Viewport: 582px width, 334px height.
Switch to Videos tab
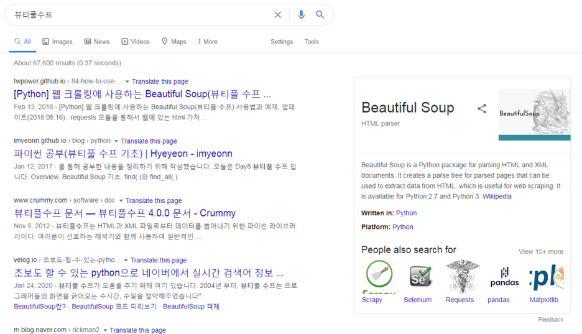click(x=136, y=42)
